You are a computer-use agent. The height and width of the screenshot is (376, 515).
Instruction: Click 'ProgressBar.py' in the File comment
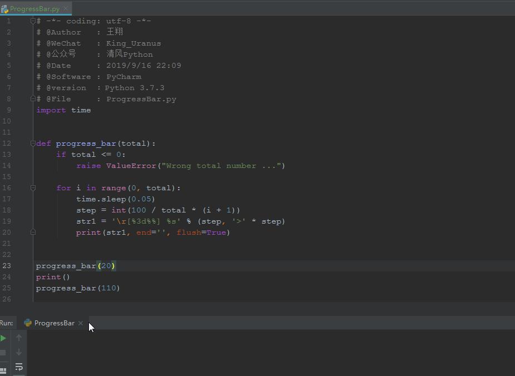[141, 99]
